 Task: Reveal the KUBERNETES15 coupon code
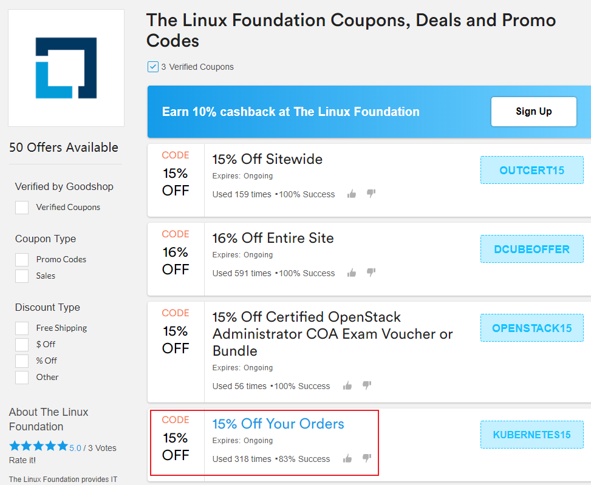point(531,435)
